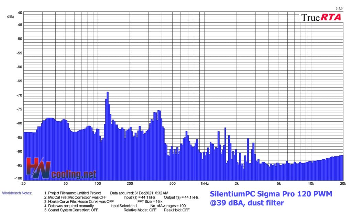Click the -70 level marker on the axis

click(x=19, y=95)
